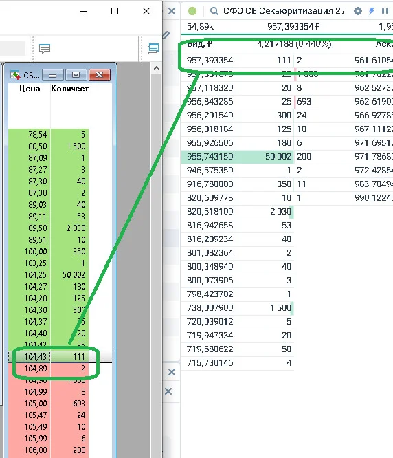Pause the order book with pause icon
Screen dimensions: 393x458
(x=385, y=11)
